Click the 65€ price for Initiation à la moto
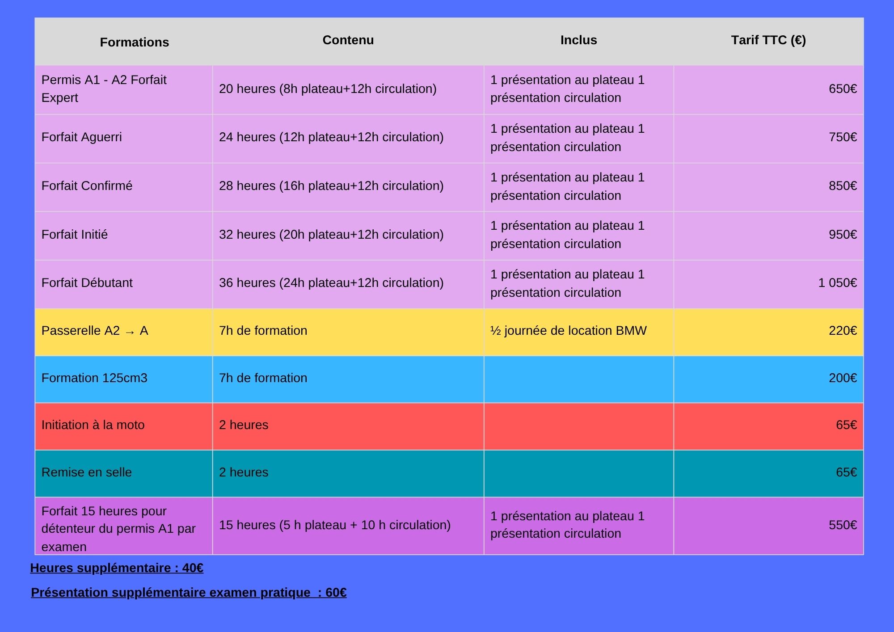 [846, 425]
